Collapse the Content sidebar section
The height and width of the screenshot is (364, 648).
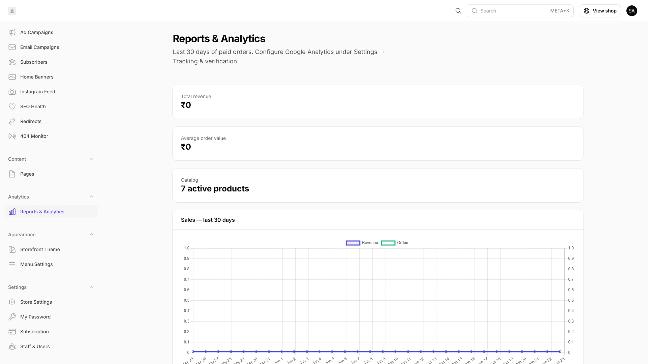click(x=91, y=159)
